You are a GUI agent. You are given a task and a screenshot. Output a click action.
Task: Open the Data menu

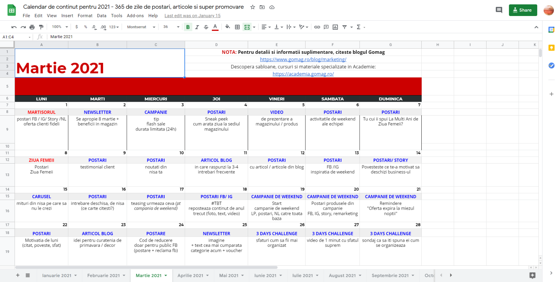coord(102,16)
